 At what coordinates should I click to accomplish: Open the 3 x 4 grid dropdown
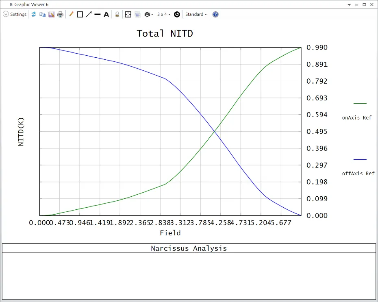(164, 14)
